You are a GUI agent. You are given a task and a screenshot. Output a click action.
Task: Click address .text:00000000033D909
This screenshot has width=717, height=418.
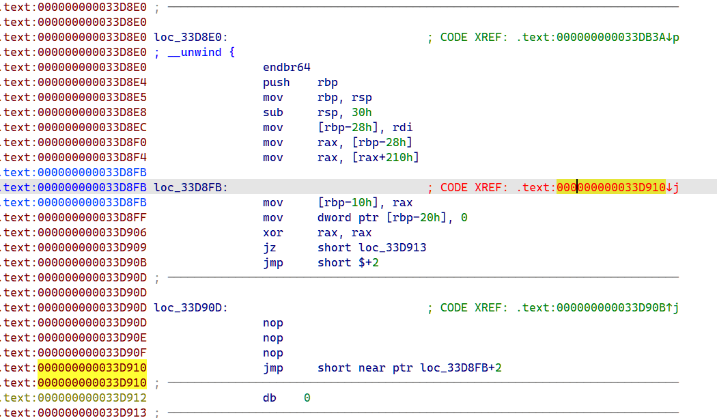74,248
